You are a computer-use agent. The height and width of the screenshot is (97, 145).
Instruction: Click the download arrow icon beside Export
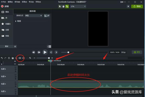(128, 6)
